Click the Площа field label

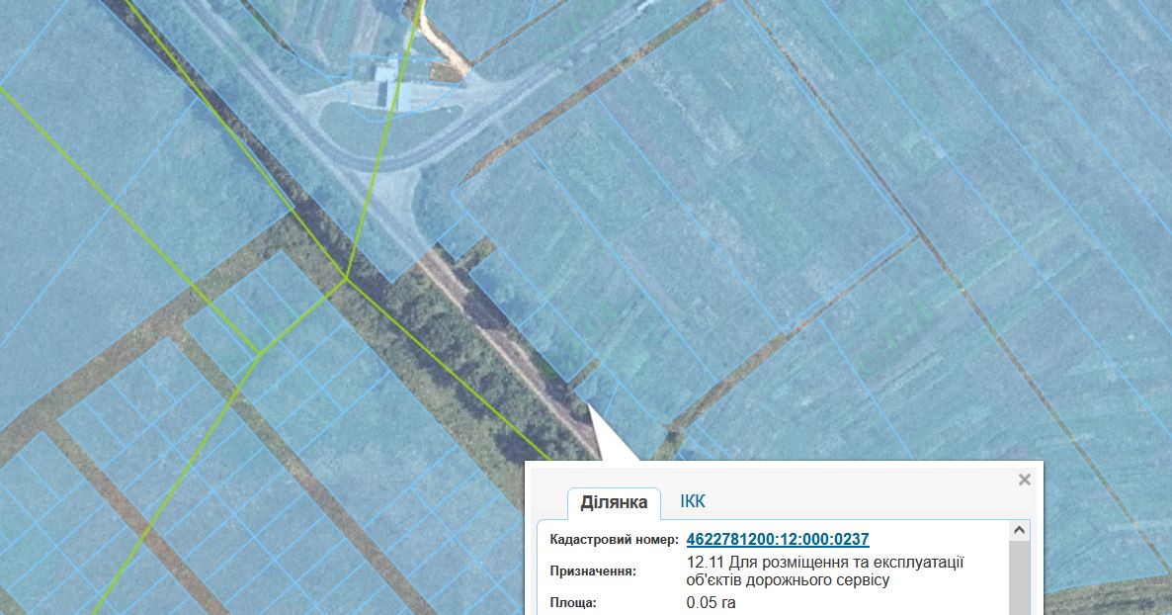click(x=574, y=603)
